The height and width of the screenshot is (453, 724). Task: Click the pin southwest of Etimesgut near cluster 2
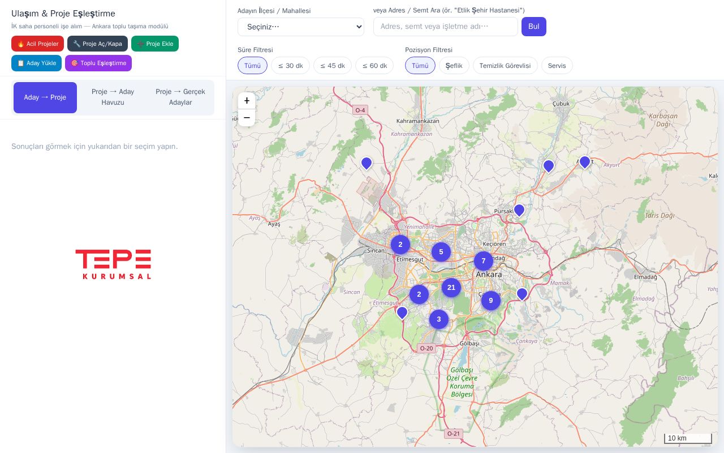pyautogui.click(x=402, y=313)
